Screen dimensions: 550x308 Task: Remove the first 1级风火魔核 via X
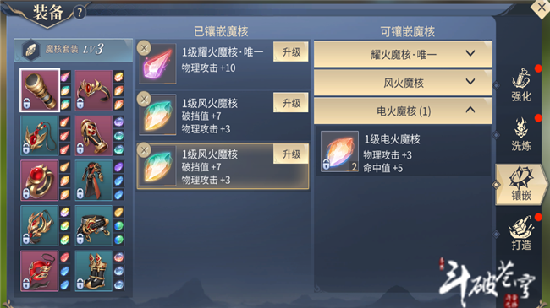(x=144, y=99)
